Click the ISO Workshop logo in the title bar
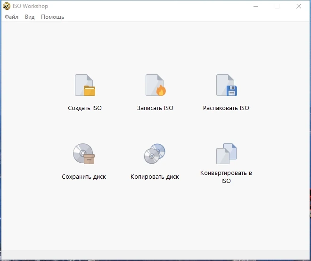Screen dimensions: 311x261 (x=7, y=6)
